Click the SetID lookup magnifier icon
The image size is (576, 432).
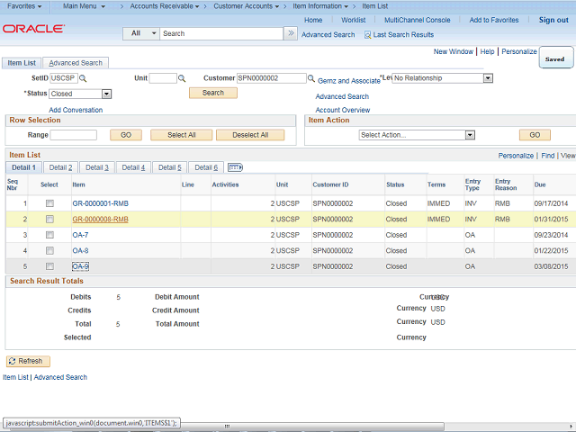(84, 79)
